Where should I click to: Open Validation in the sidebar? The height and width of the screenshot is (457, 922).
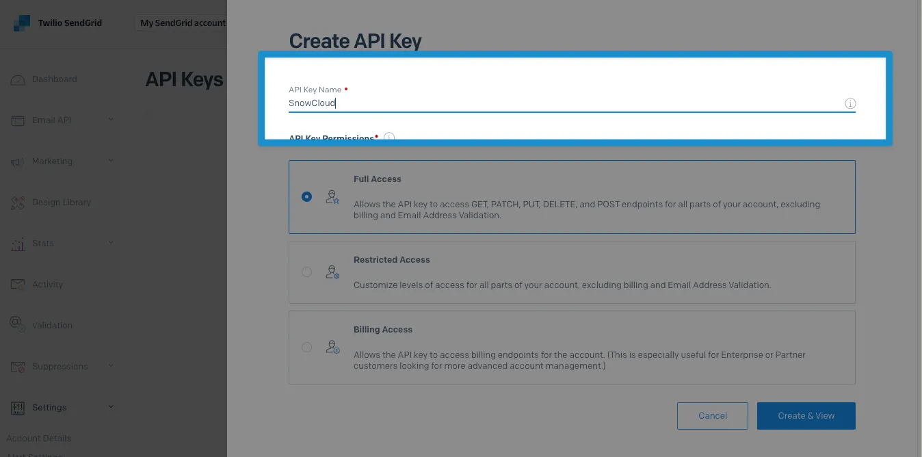tap(52, 326)
